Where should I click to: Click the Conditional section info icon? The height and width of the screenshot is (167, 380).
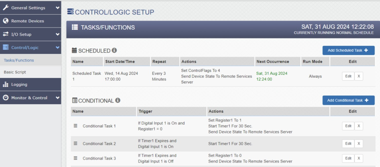click(x=118, y=100)
